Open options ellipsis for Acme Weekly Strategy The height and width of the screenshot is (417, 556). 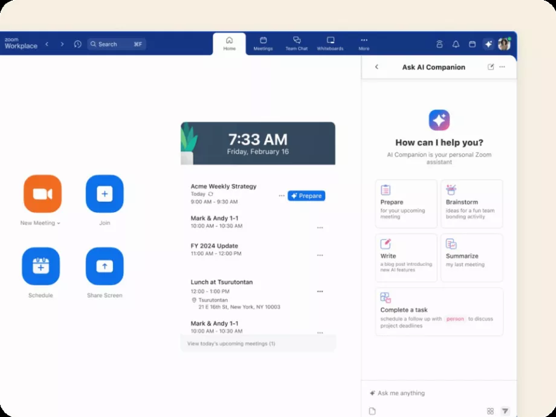(282, 196)
